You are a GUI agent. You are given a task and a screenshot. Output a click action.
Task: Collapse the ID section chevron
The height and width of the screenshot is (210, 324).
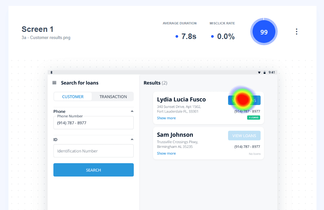click(x=132, y=139)
